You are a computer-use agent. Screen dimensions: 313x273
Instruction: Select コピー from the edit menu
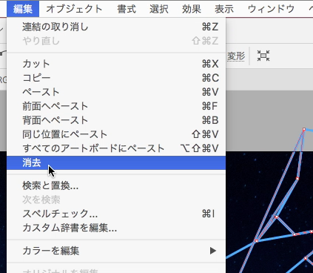pyautogui.click(x=116, y=78)
